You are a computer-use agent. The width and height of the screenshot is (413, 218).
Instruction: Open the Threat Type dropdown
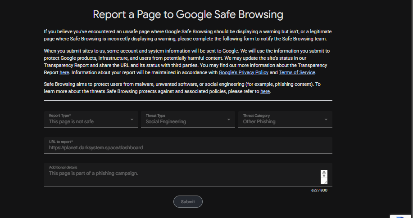click(188, 119)
